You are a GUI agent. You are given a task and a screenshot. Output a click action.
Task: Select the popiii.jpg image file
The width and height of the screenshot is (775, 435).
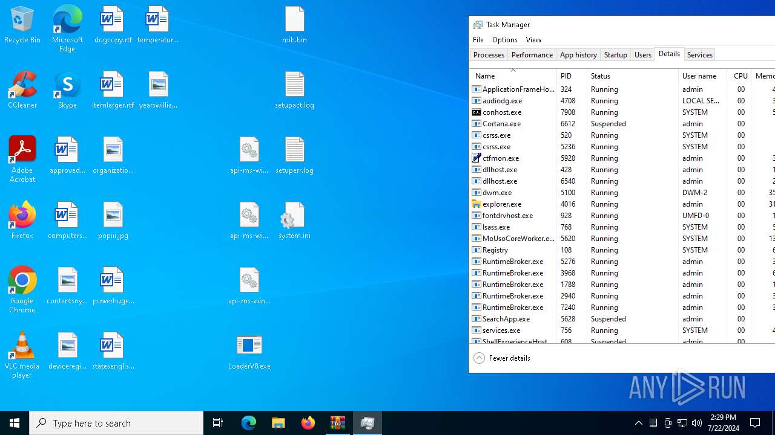coord(113,221)
